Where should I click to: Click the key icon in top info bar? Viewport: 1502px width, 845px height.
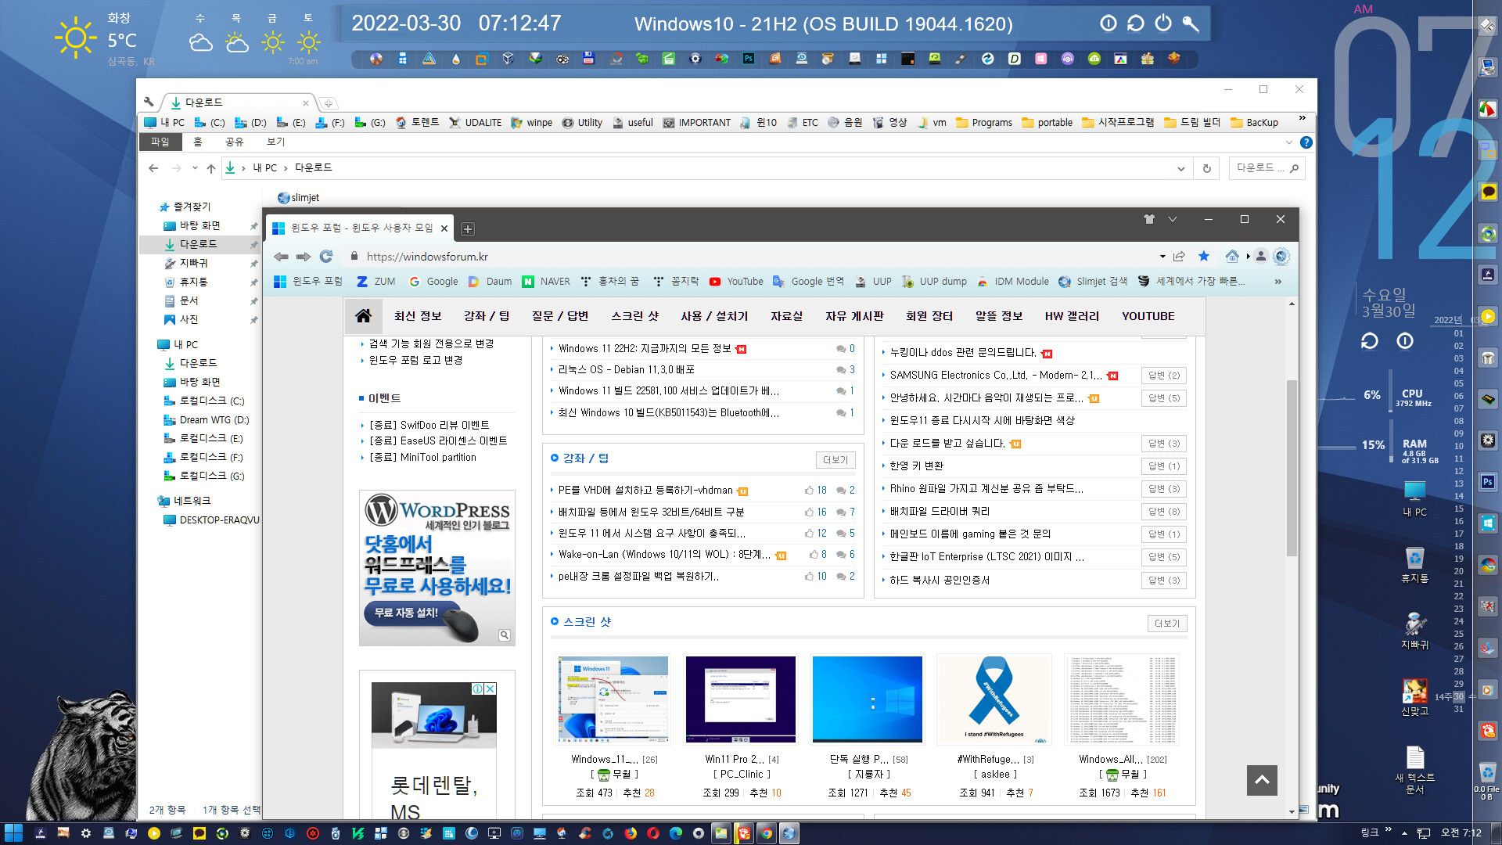point(1191,23)
